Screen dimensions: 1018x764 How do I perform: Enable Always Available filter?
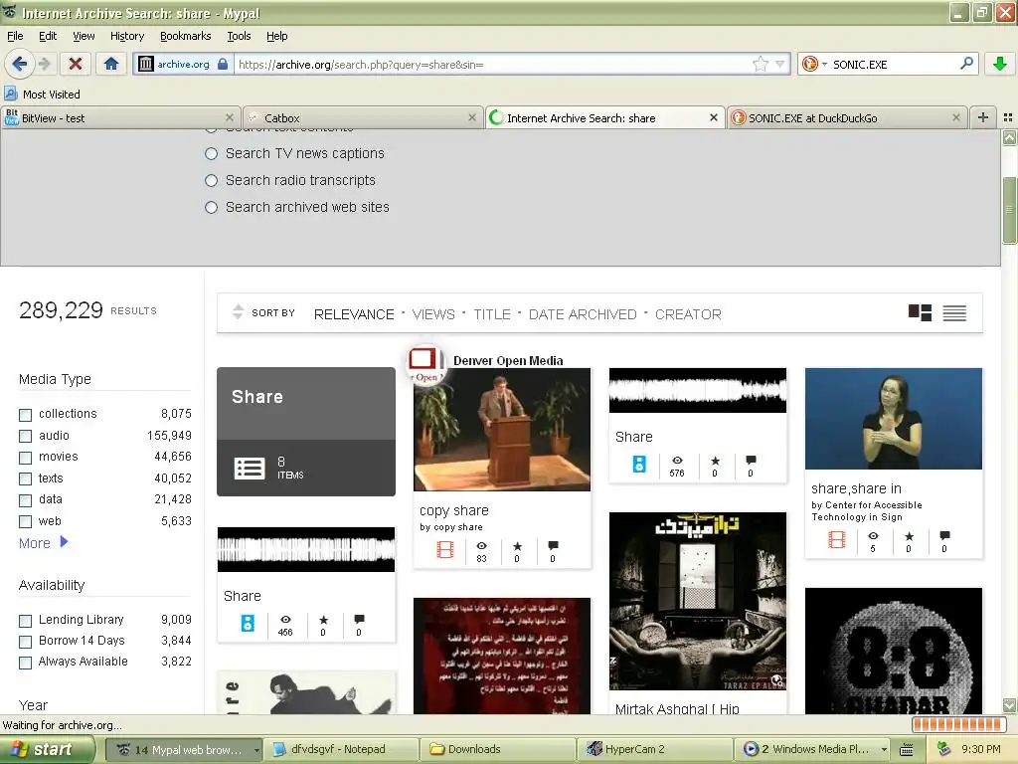pos(25,663)
